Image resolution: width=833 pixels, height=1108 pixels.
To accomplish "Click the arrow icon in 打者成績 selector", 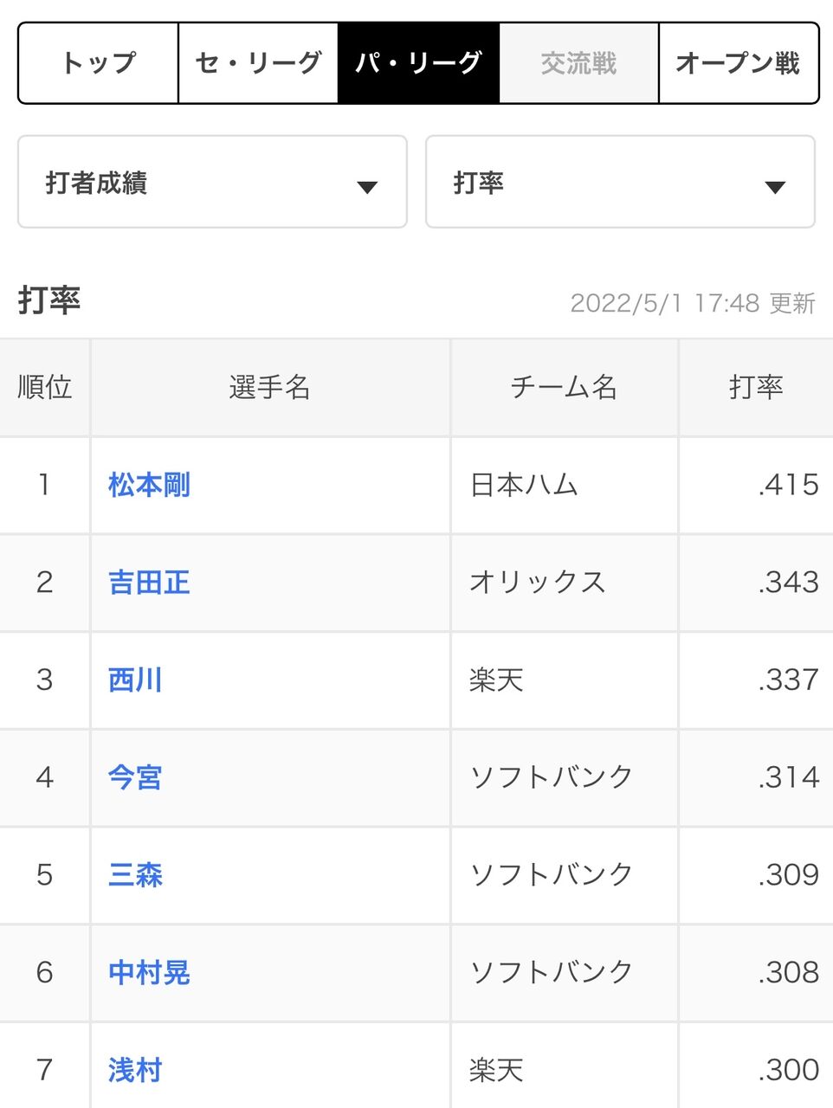I will (367, 187).
